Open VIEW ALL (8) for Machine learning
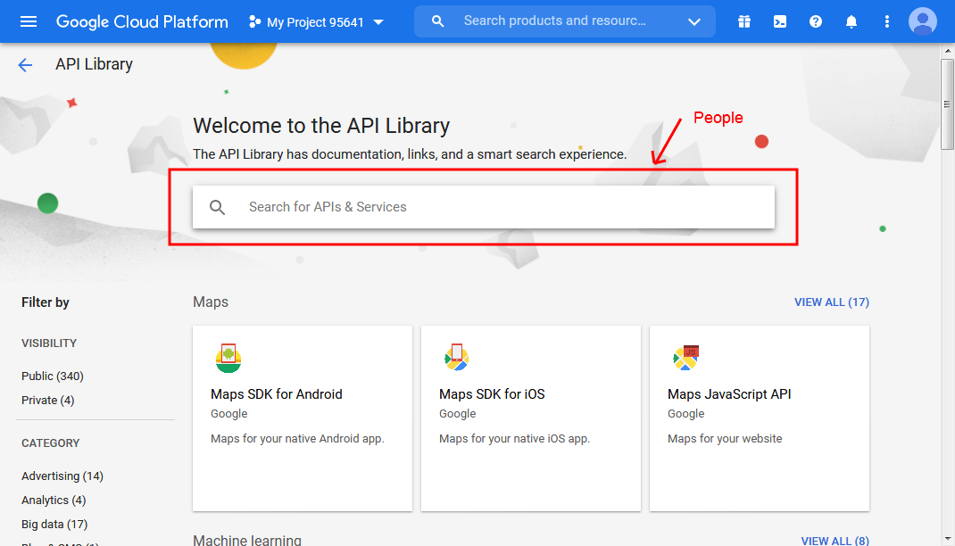Viewport: 955px width, 546px height. (835, 541)
